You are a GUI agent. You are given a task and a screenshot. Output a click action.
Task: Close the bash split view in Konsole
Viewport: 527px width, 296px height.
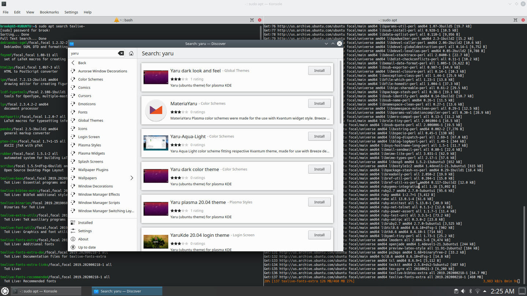coord(260,20)
